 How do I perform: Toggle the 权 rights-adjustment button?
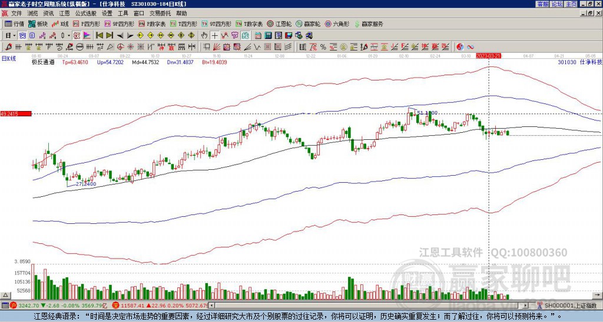tap(76, 36)
